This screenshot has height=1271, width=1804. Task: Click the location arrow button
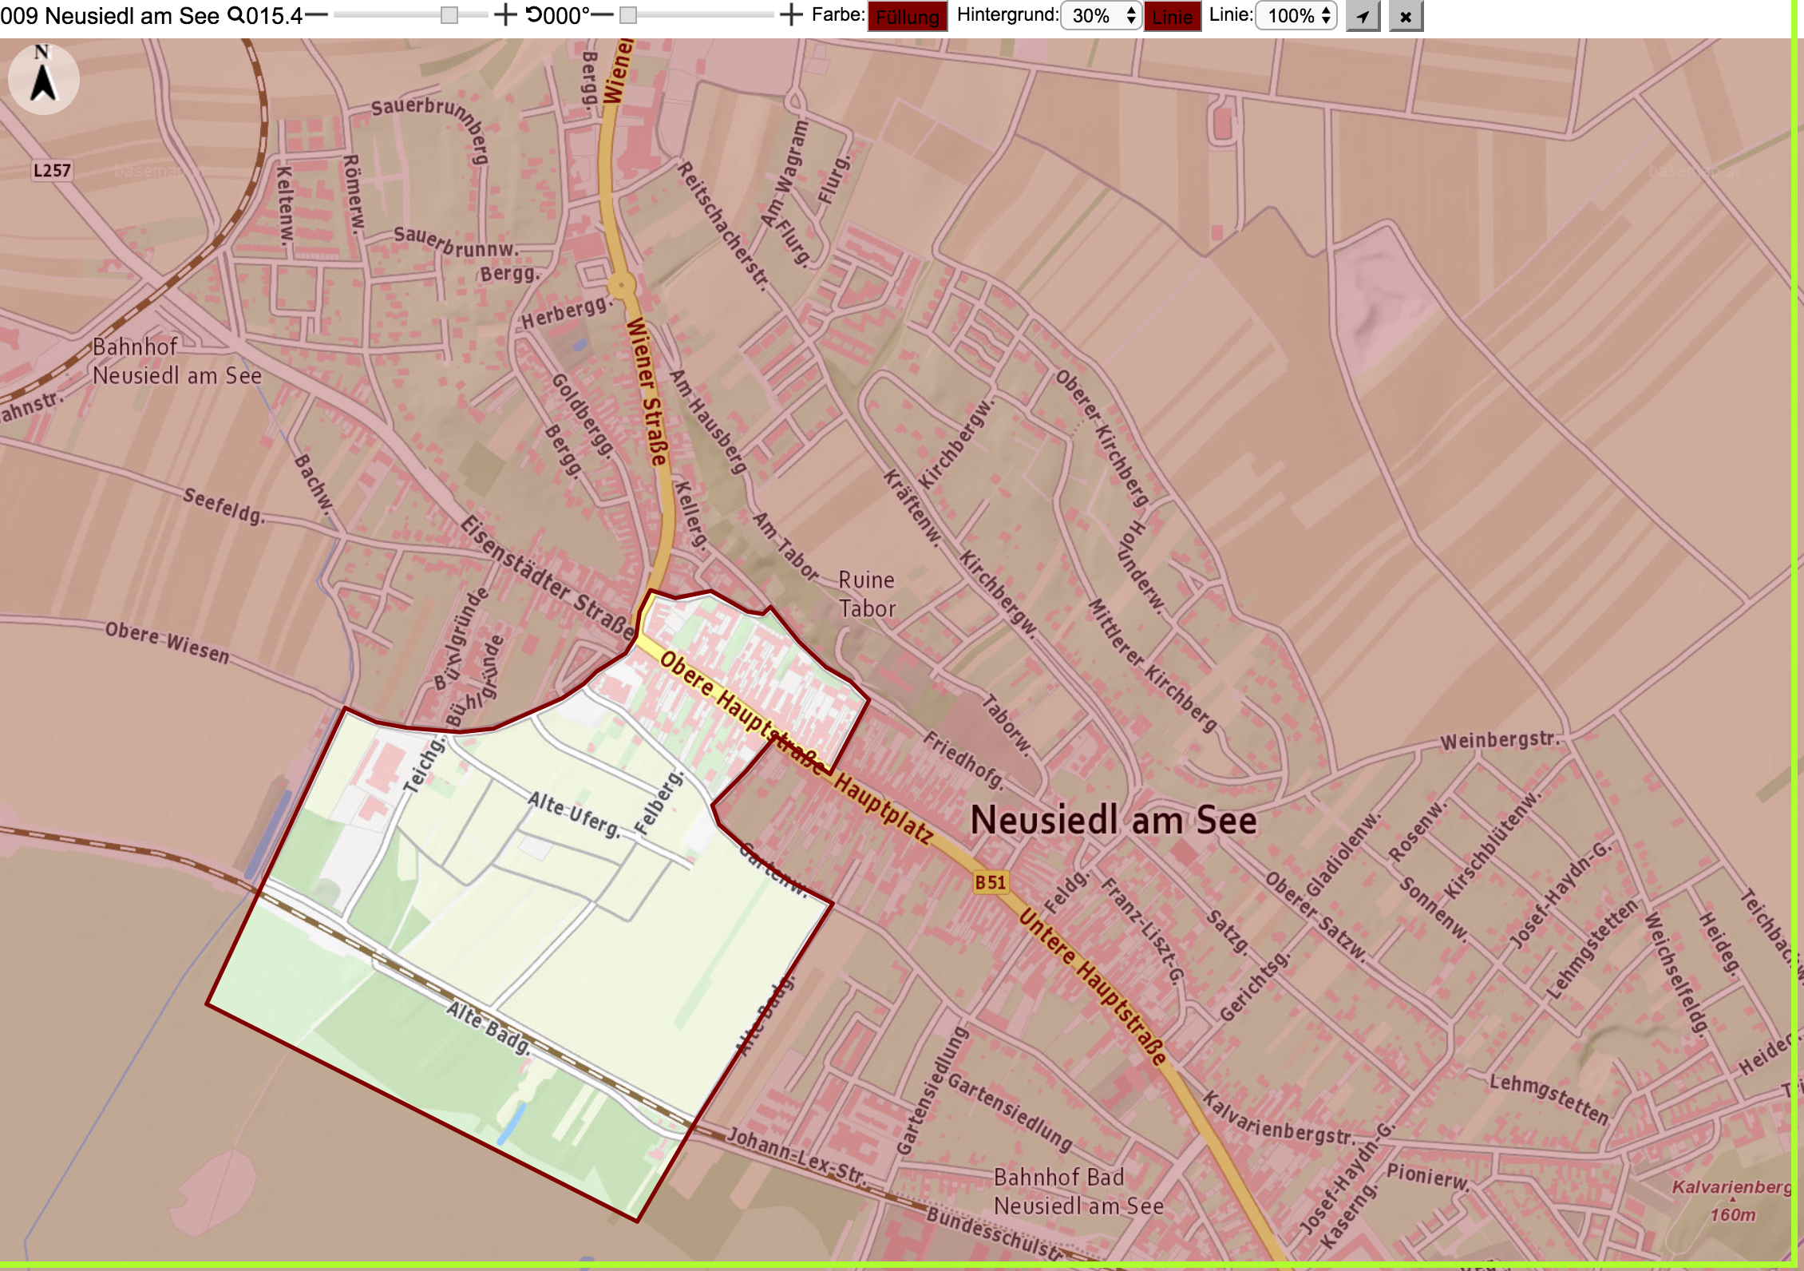click(x=1363, y=16)
